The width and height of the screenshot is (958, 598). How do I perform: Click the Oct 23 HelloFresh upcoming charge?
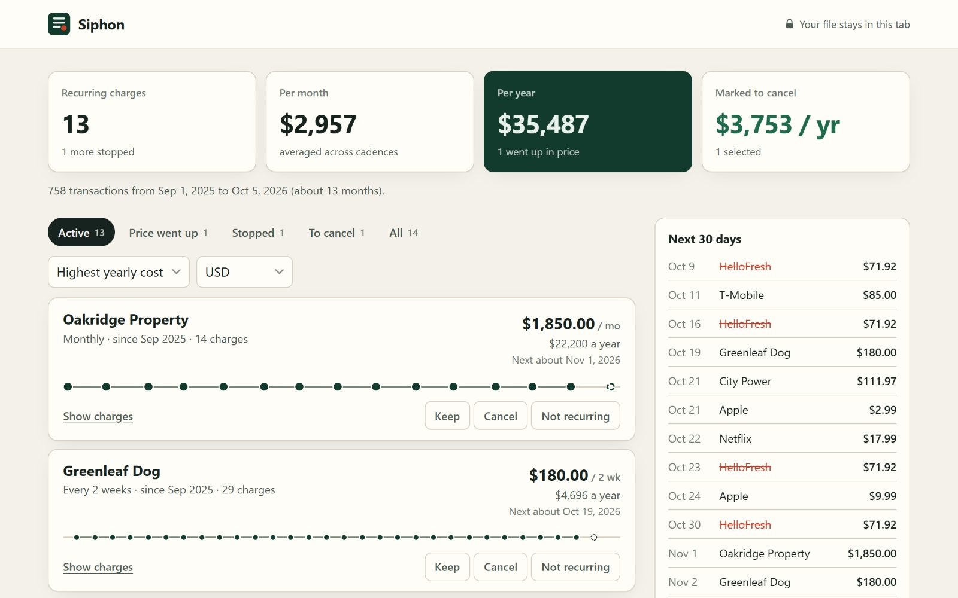pos(782,467)
